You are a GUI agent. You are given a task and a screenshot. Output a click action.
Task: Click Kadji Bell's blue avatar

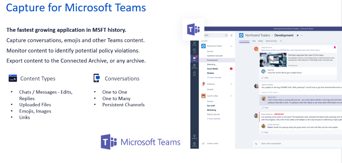pyautogui.click(x=263, y=71)
